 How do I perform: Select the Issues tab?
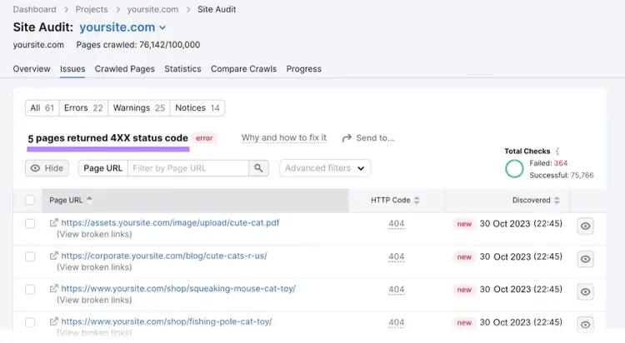[x=72, y=69]
